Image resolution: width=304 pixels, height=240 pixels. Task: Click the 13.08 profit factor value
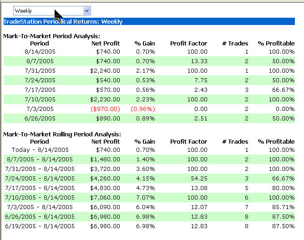(x=199, y=188)
